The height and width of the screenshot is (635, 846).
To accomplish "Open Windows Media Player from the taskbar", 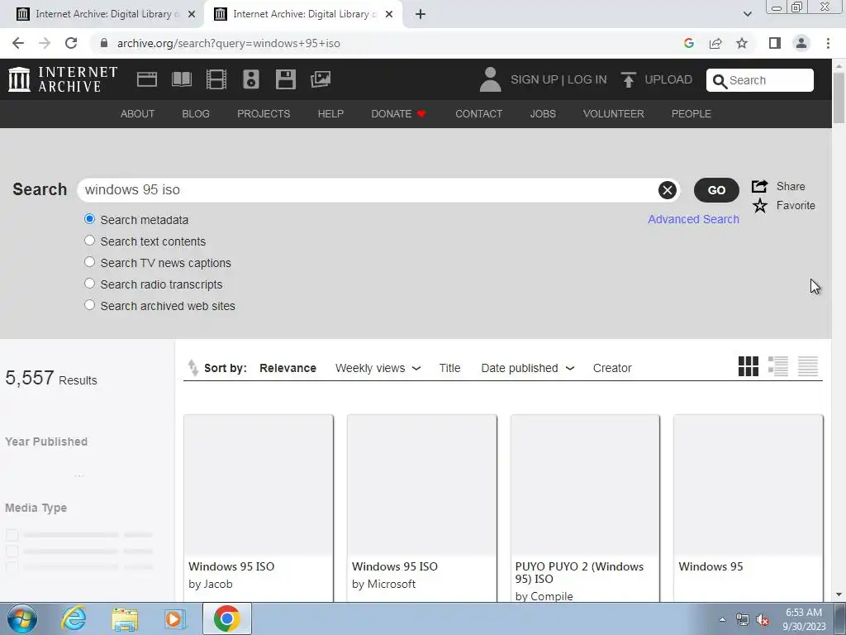I will tap(174, 618).
